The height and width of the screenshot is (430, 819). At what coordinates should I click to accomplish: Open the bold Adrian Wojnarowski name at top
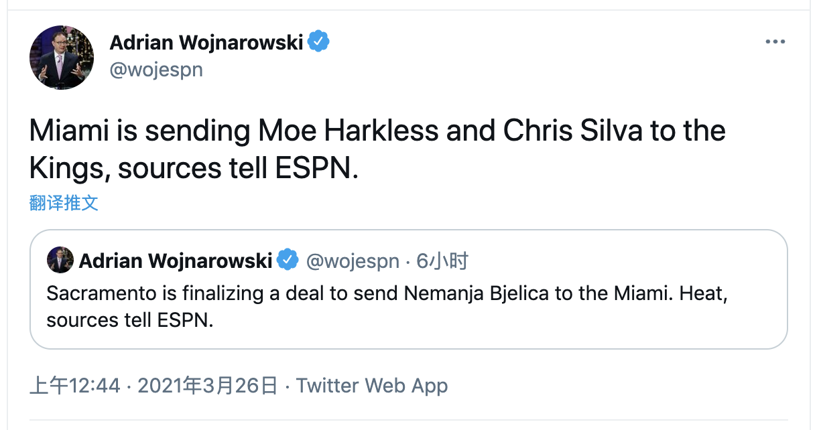(x=207, y=42)
